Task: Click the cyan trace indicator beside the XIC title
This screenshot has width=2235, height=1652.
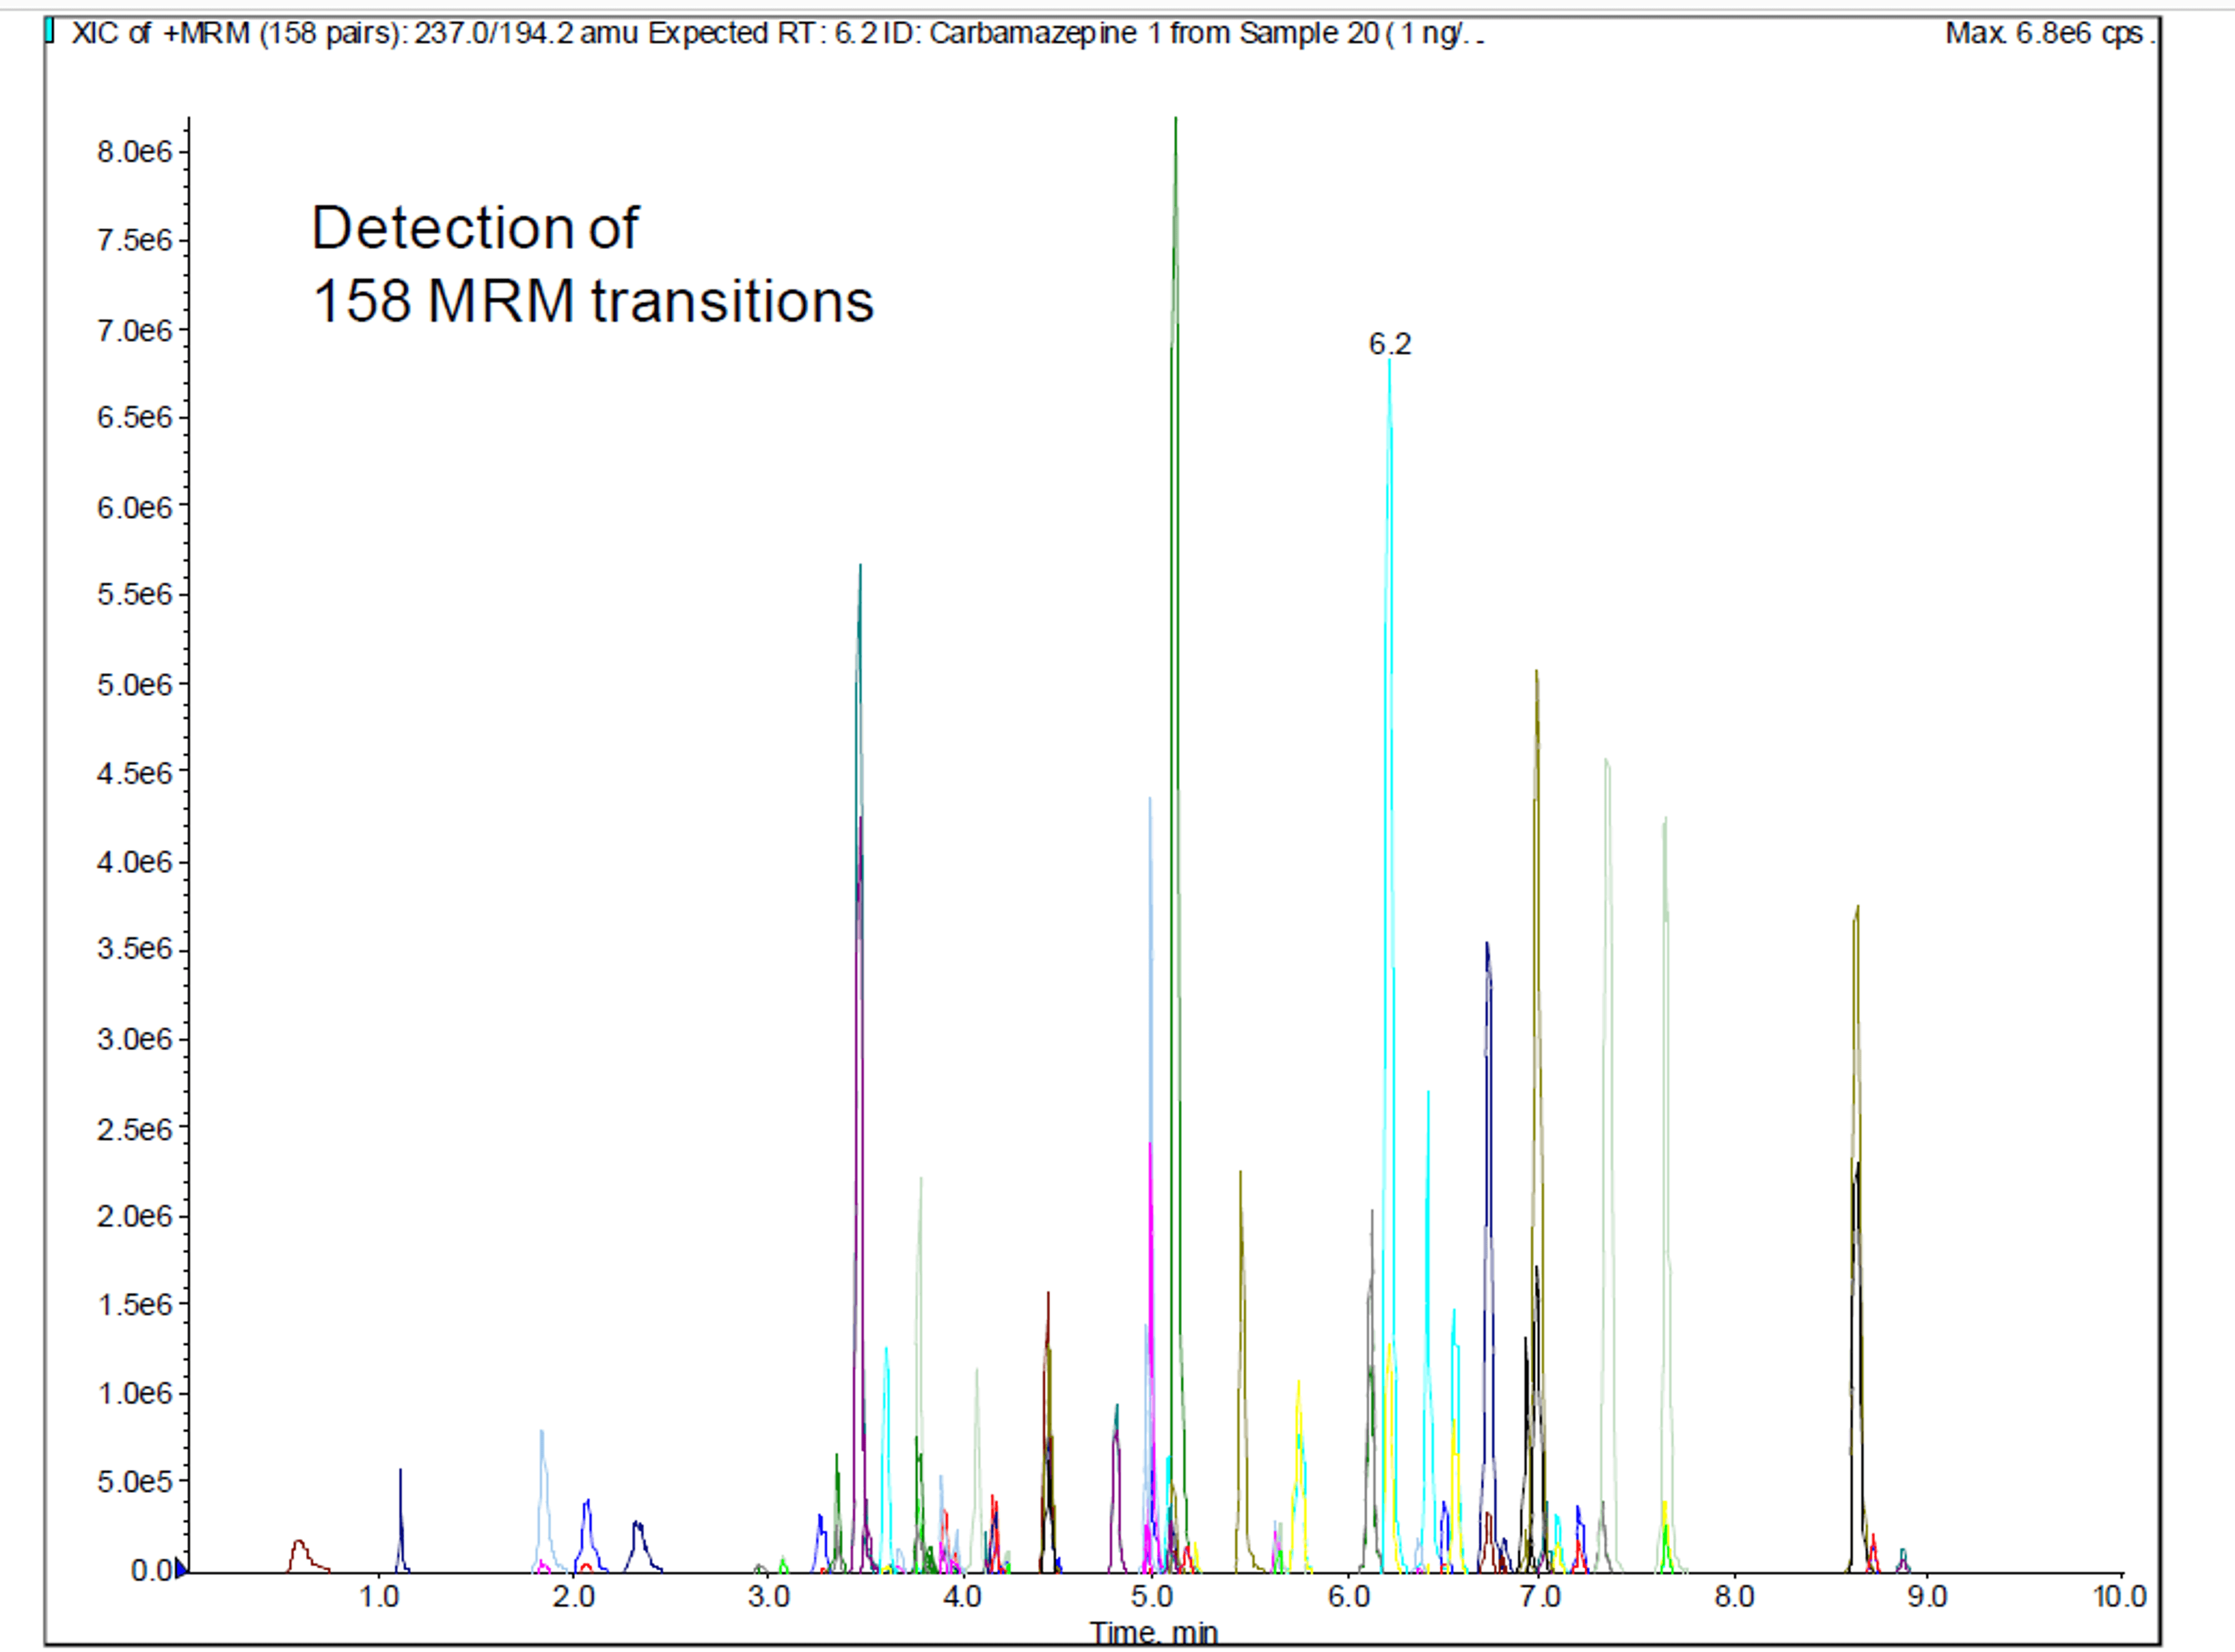Action: (x=49, y=31)
